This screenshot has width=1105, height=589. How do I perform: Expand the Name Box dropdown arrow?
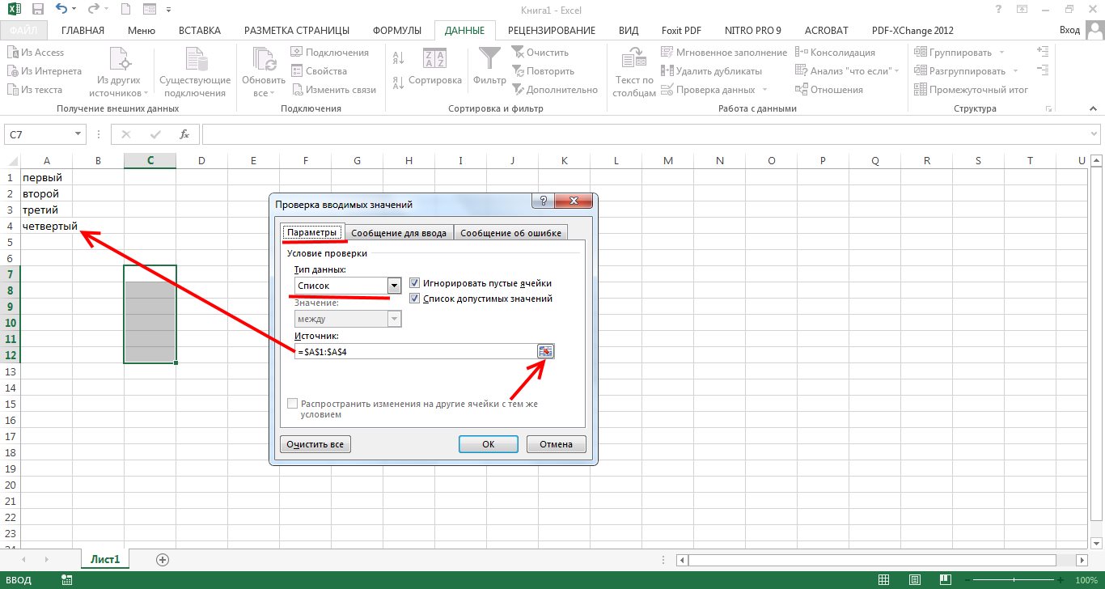(x=78, y=134)
